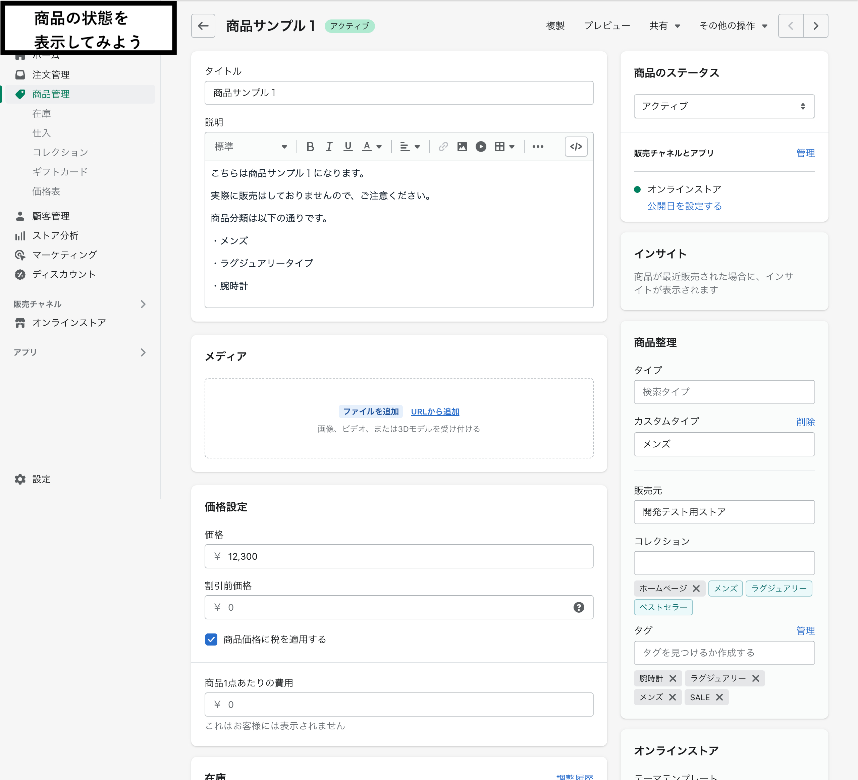Open text alignment options
The width and height of the screenshot is (858, 780).
410,147
